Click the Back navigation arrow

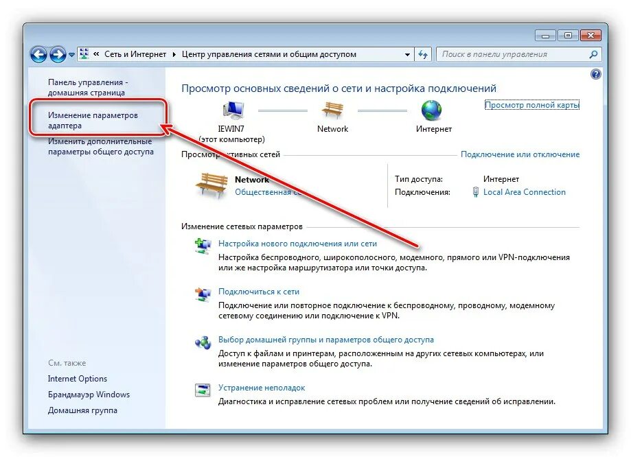(38, 54)
